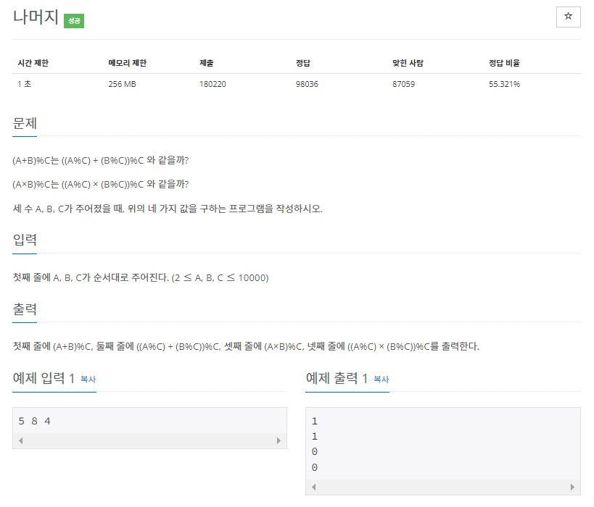Click right scroll arrow in sample output box
Viewport: 594px width, 507px height.
[x=572, y=487]
